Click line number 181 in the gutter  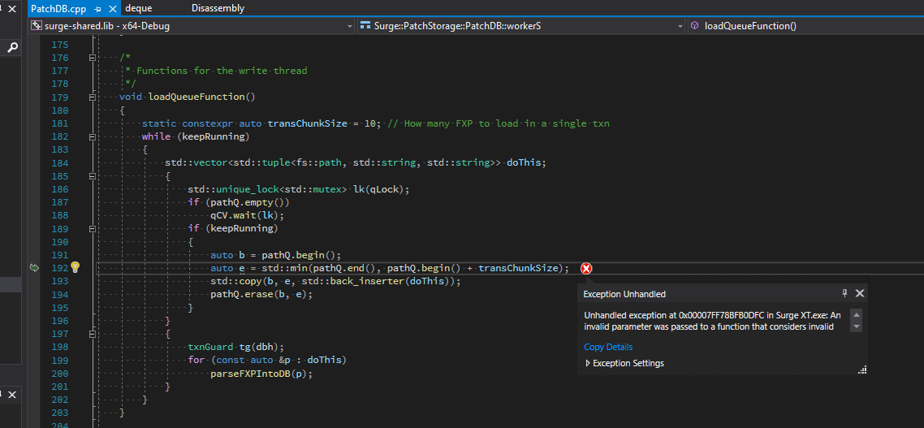(x=60, y=123)
